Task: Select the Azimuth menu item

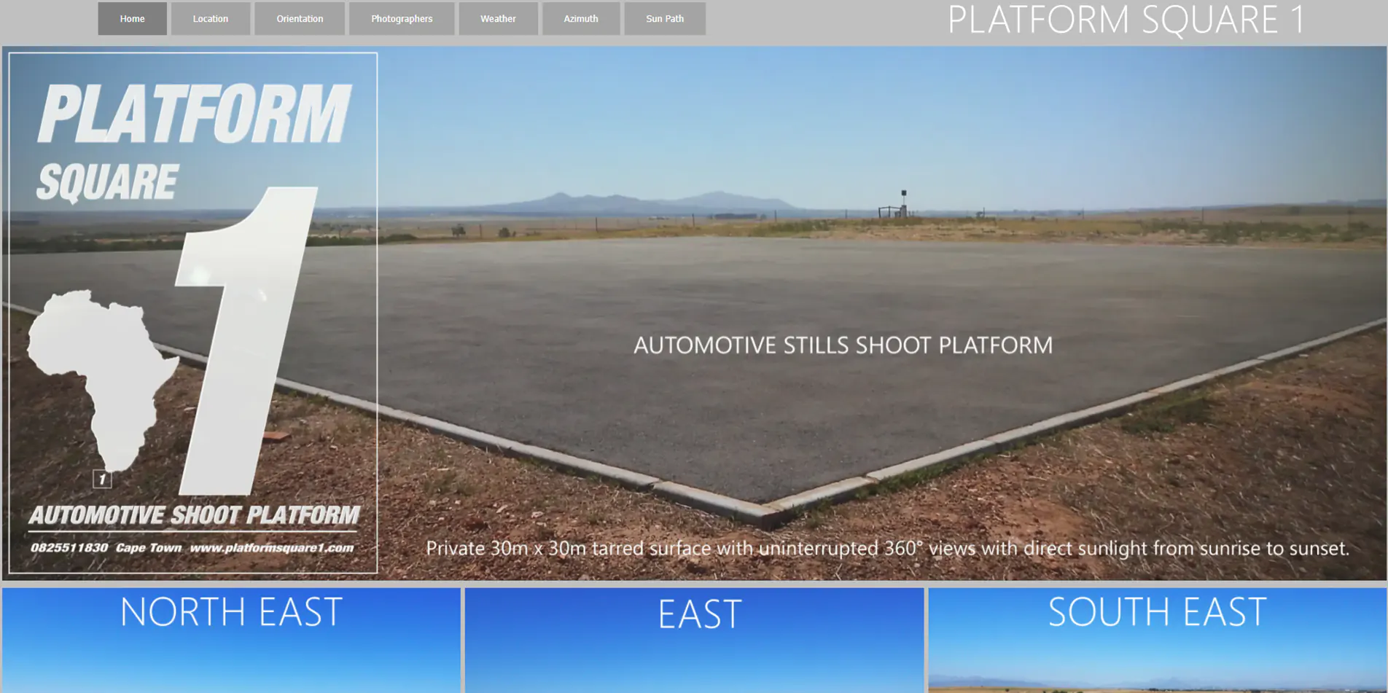Action: point(580,18)
